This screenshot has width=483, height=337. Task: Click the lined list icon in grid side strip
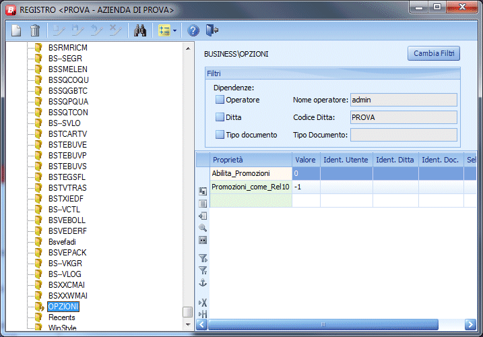tap(203, 204)
